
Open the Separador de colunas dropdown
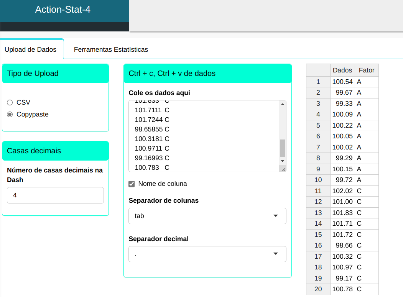207,216
